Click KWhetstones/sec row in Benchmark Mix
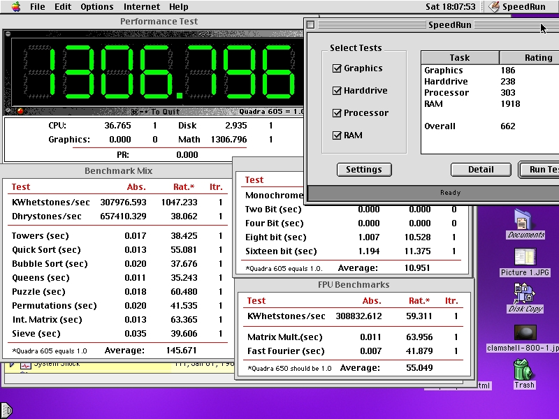 coord(117,203)
